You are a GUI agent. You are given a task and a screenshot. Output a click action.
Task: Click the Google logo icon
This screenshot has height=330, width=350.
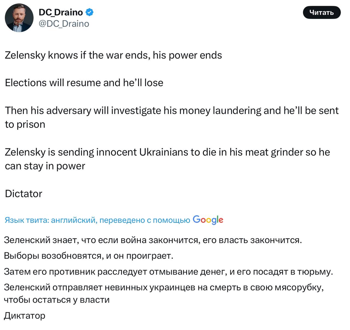(x=208, y=220)
